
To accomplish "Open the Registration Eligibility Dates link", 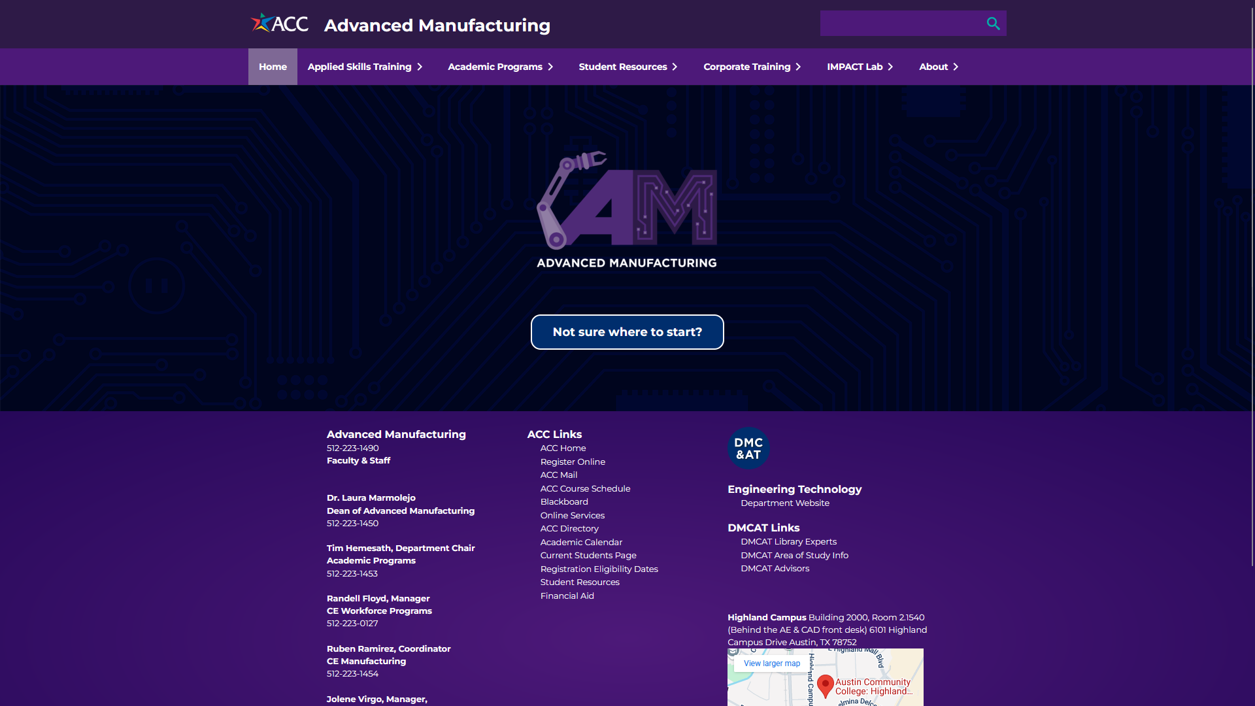I will (599, 569).
